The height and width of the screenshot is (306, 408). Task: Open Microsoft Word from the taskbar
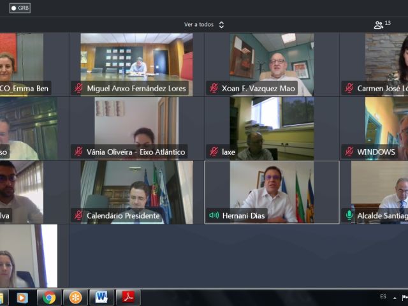[x=101, y=297]
